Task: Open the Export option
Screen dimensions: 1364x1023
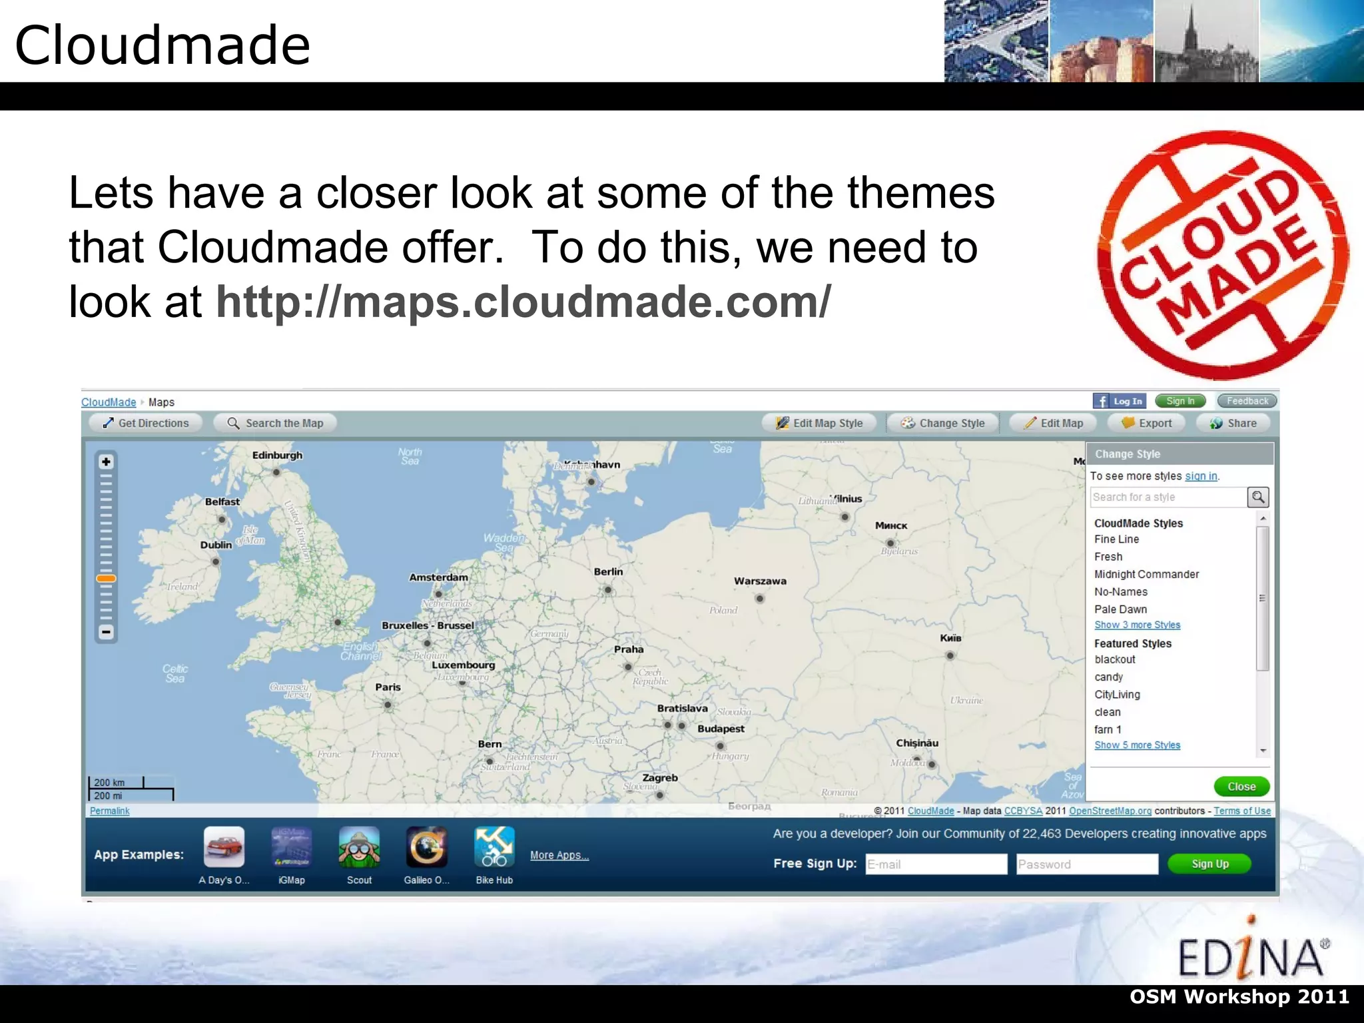Action: point(1146,423)
